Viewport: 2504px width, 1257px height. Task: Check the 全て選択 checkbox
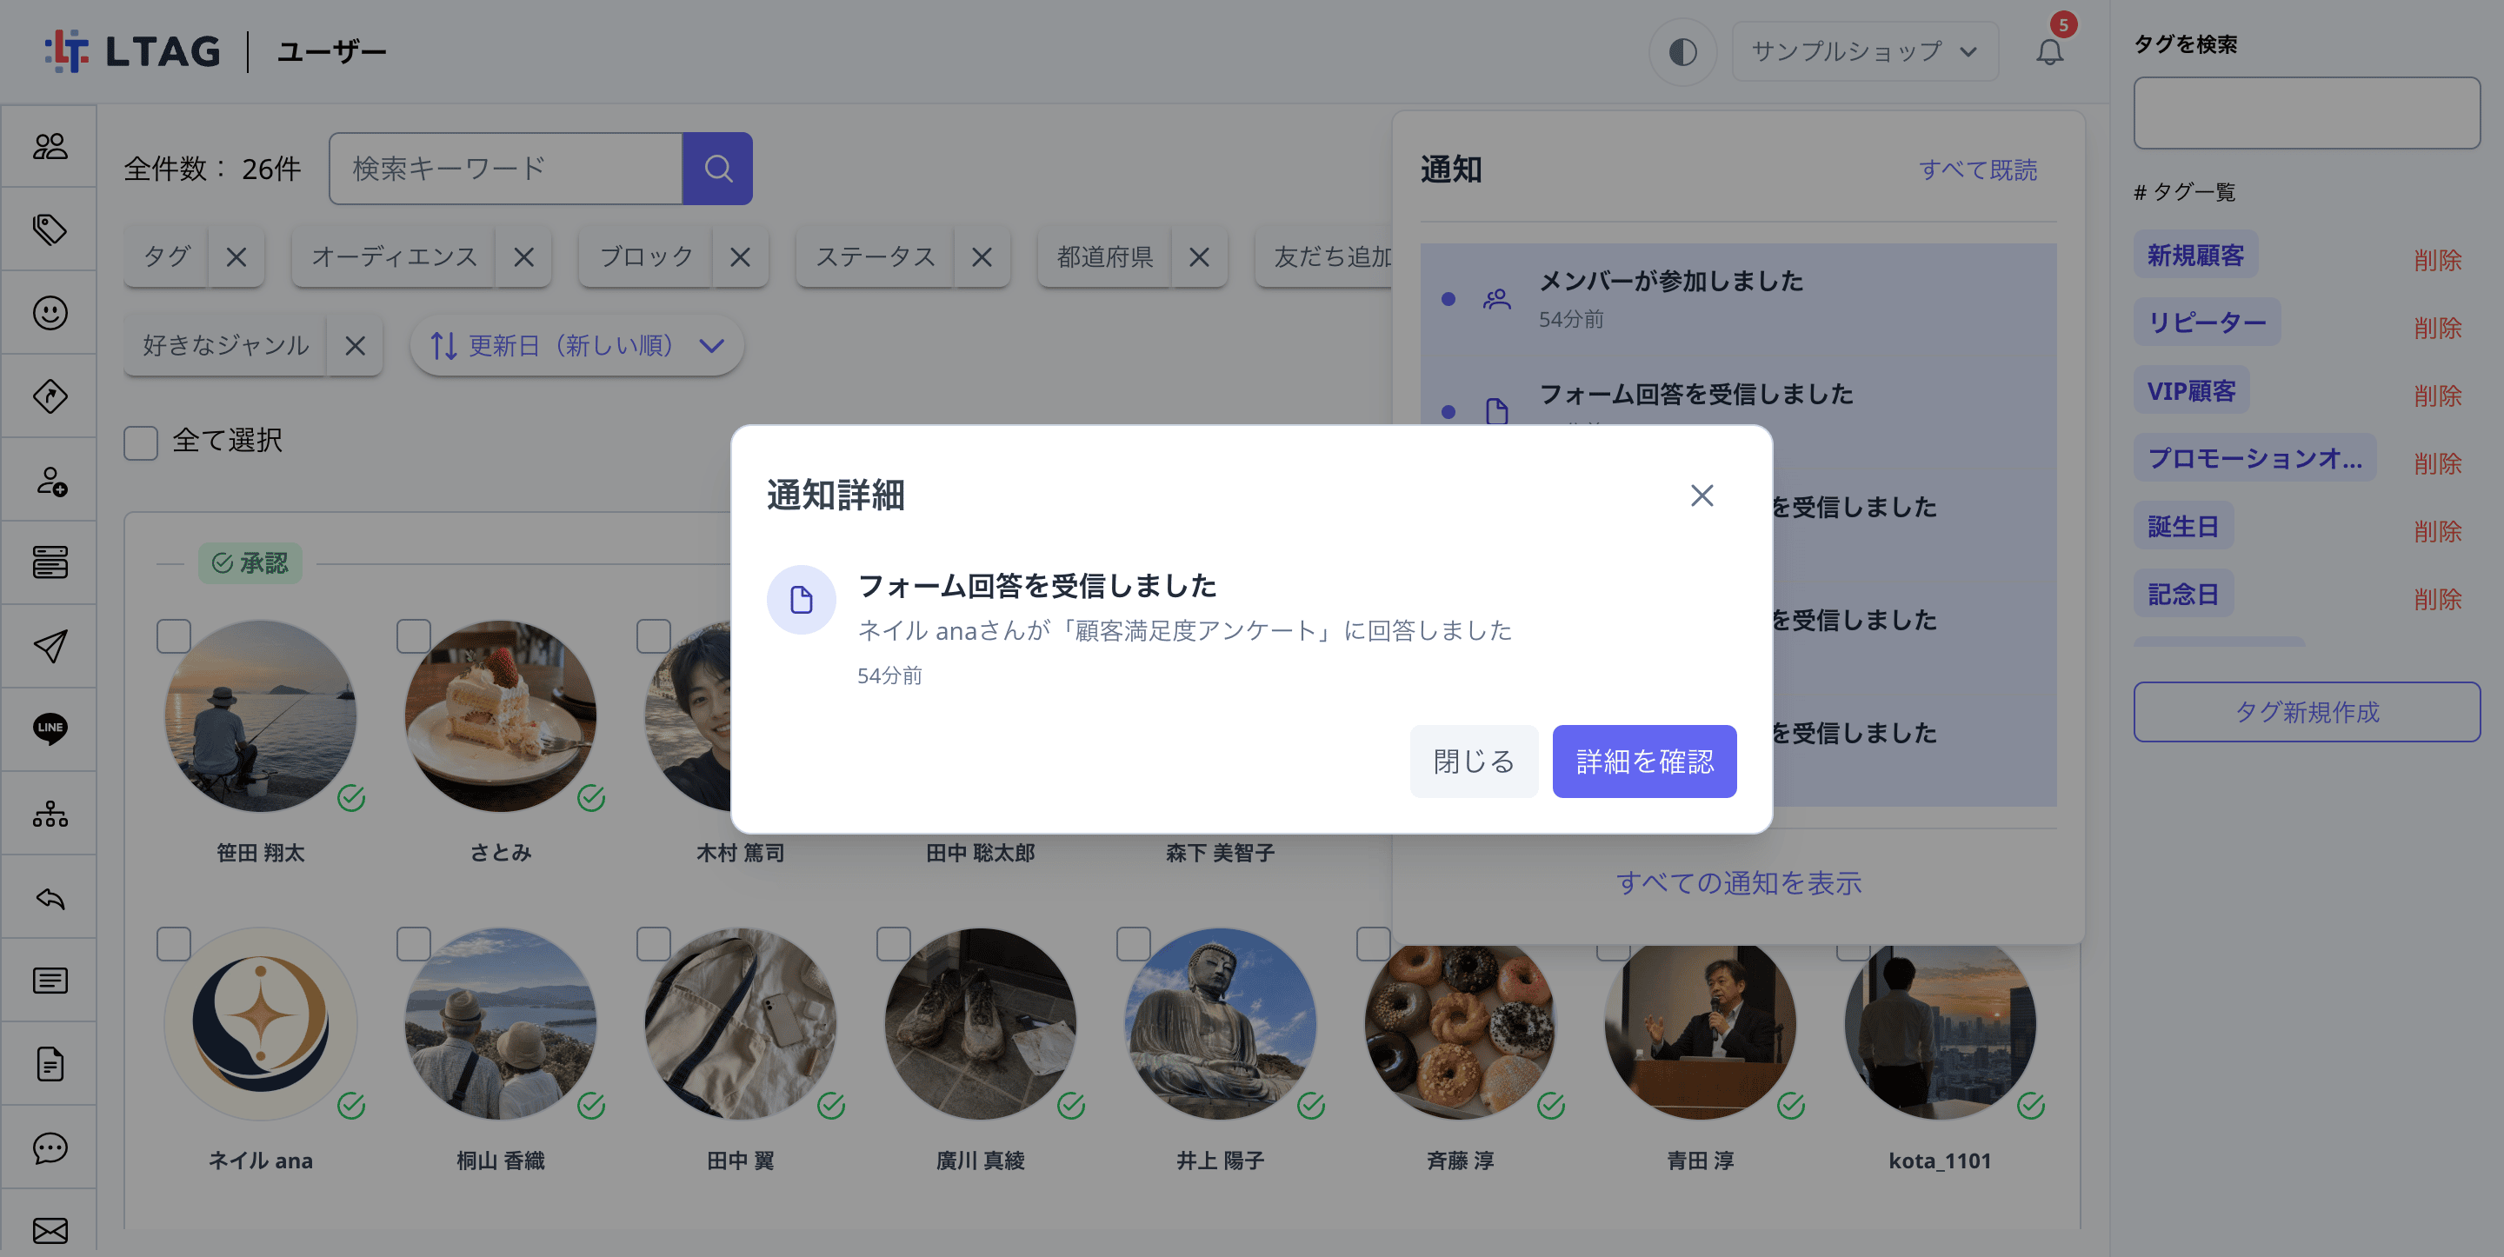[141, 442]
